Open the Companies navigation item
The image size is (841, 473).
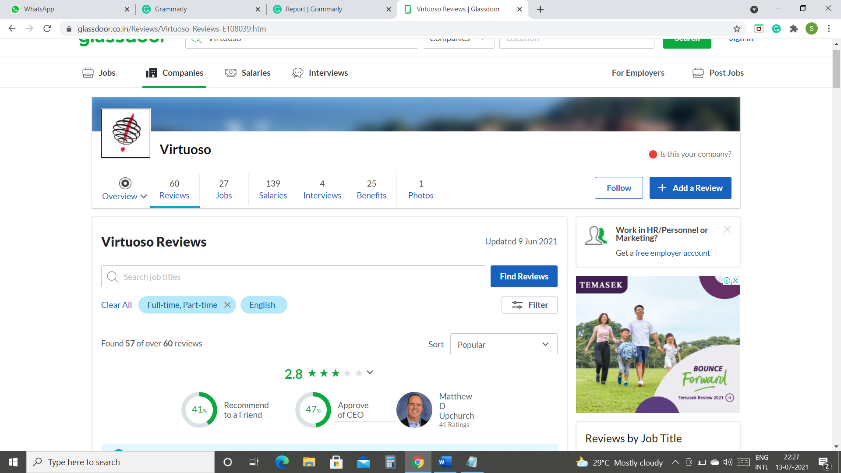174,73
